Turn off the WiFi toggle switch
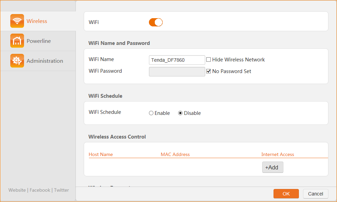337x202 pixels. tap(155, 22)
